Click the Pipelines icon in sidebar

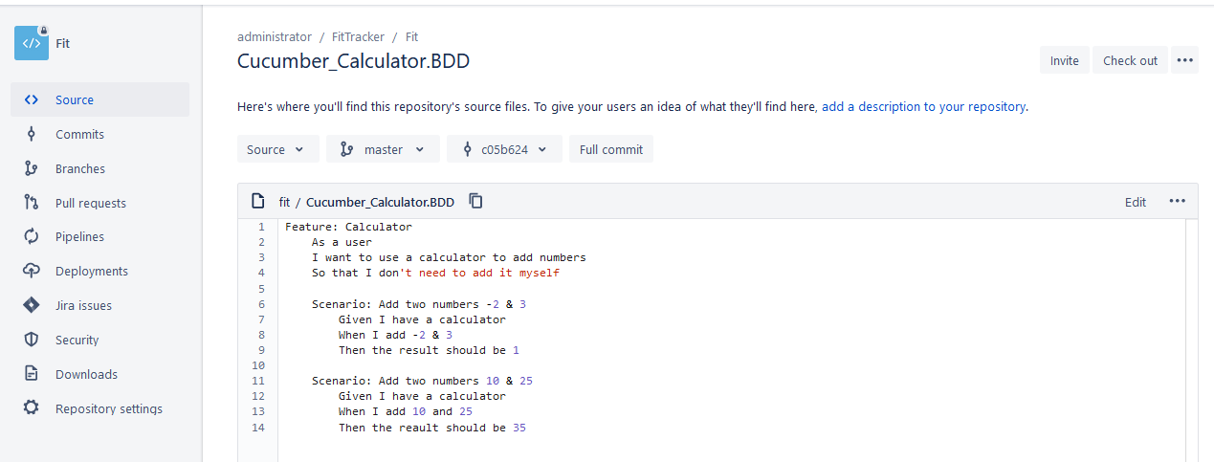coord(32,236)
